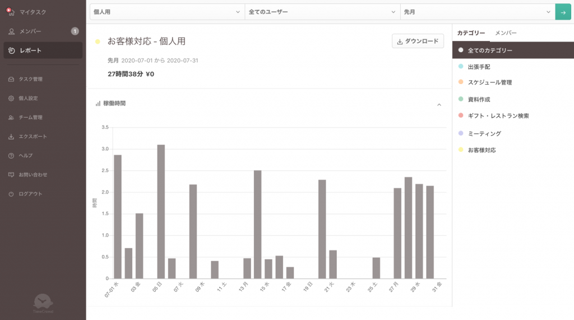Click the ダウンロード button
The width and height of the screenshot is (574, 320).
418,41
